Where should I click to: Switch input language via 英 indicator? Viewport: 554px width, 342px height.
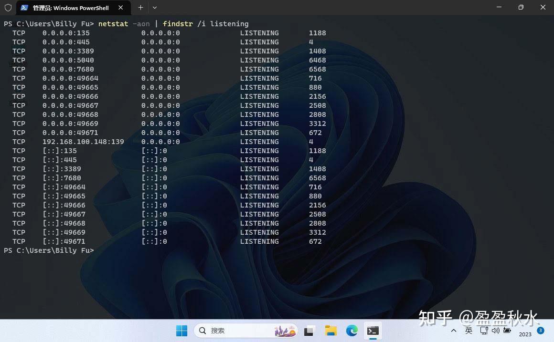point(469,331)
